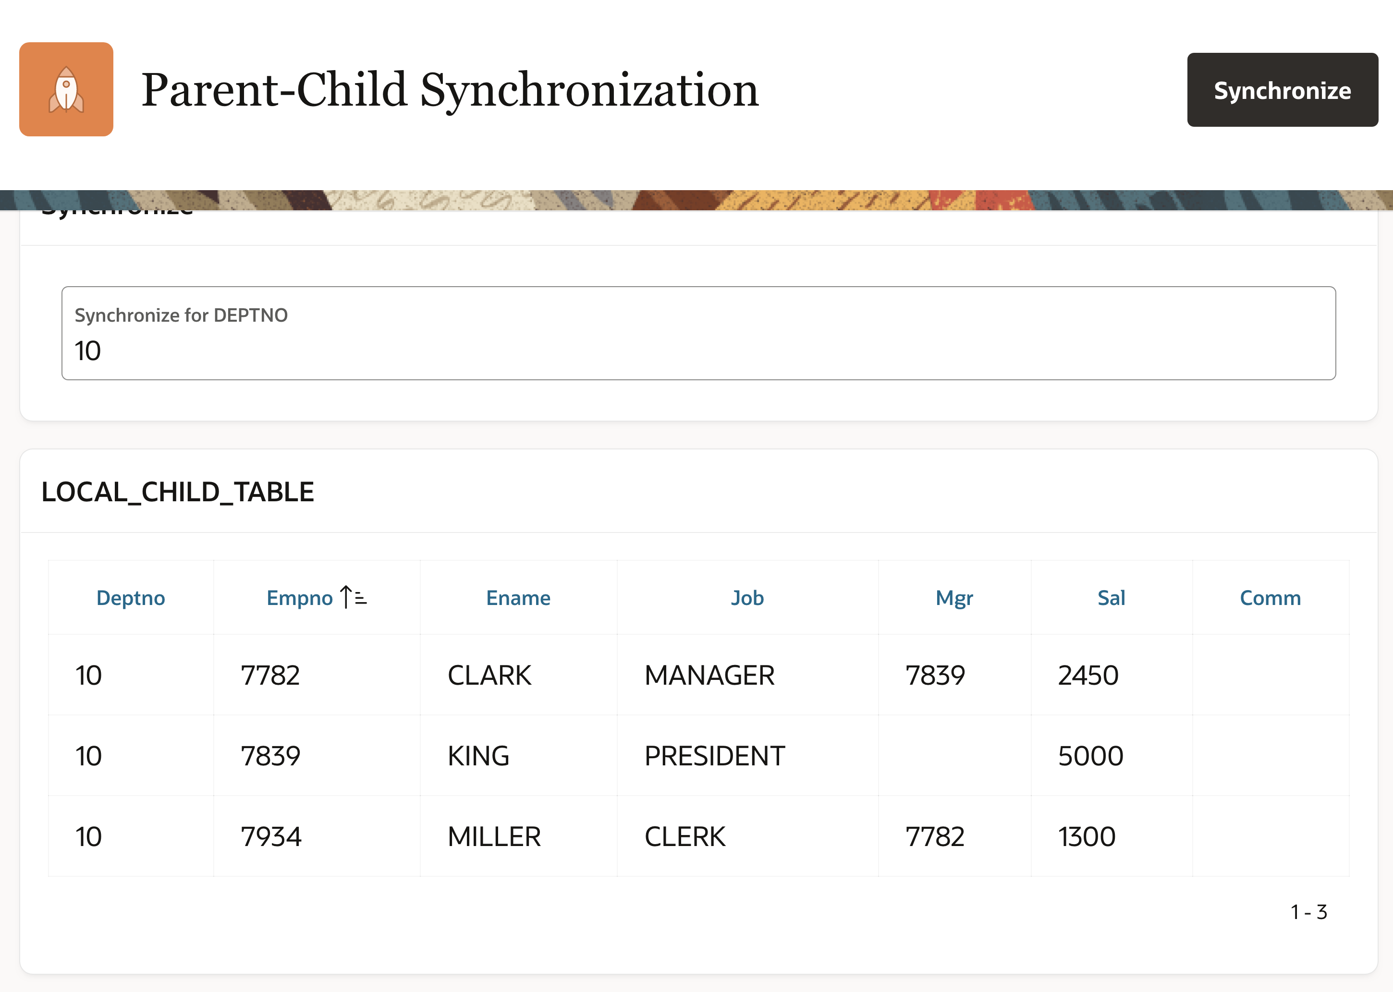Click the Comm column header

[x=1270, y=597]
